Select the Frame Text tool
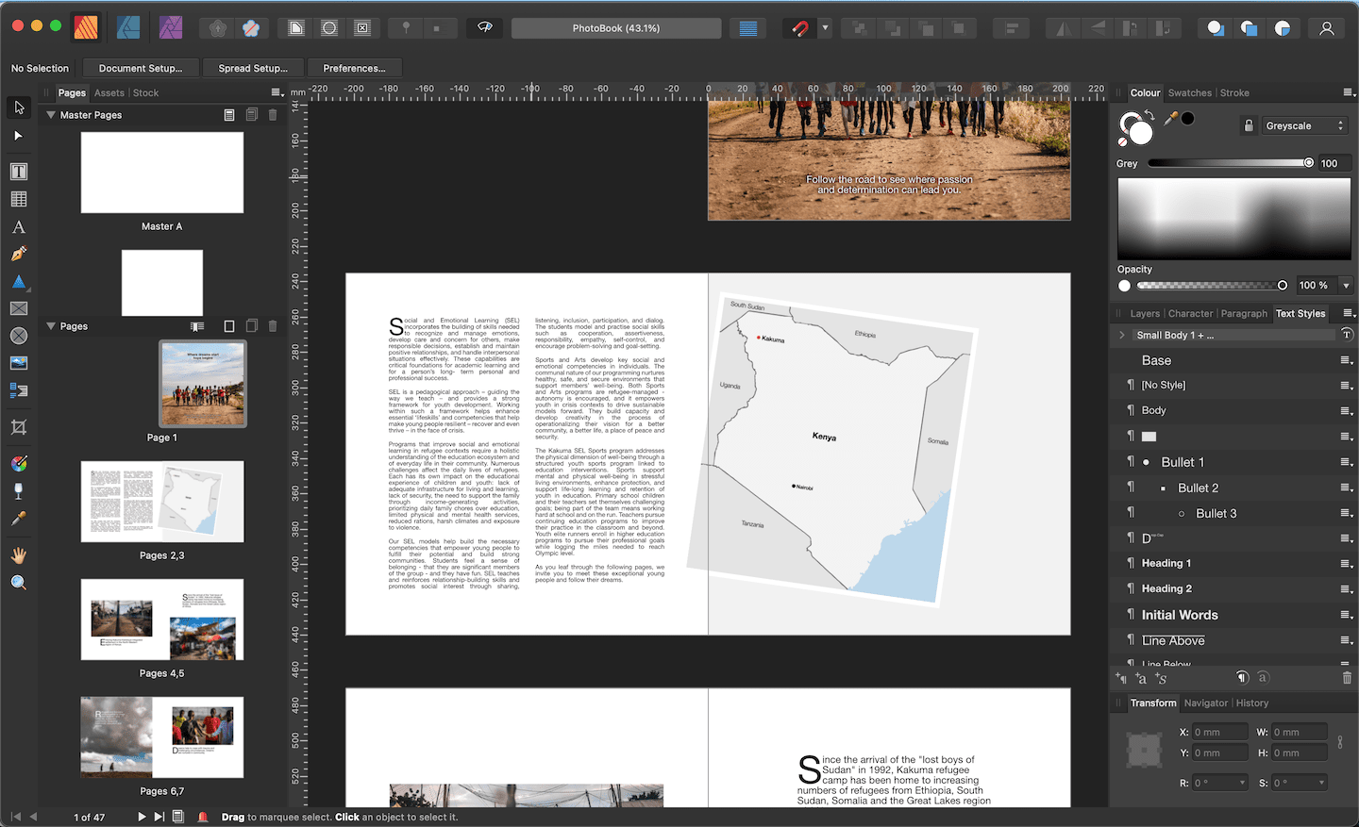Image resolution: width=1359 pixels, height=827 pixels. (18, 172)
